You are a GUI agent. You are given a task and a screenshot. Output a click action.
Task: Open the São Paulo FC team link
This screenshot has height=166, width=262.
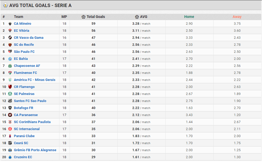(x=24, y=52)
